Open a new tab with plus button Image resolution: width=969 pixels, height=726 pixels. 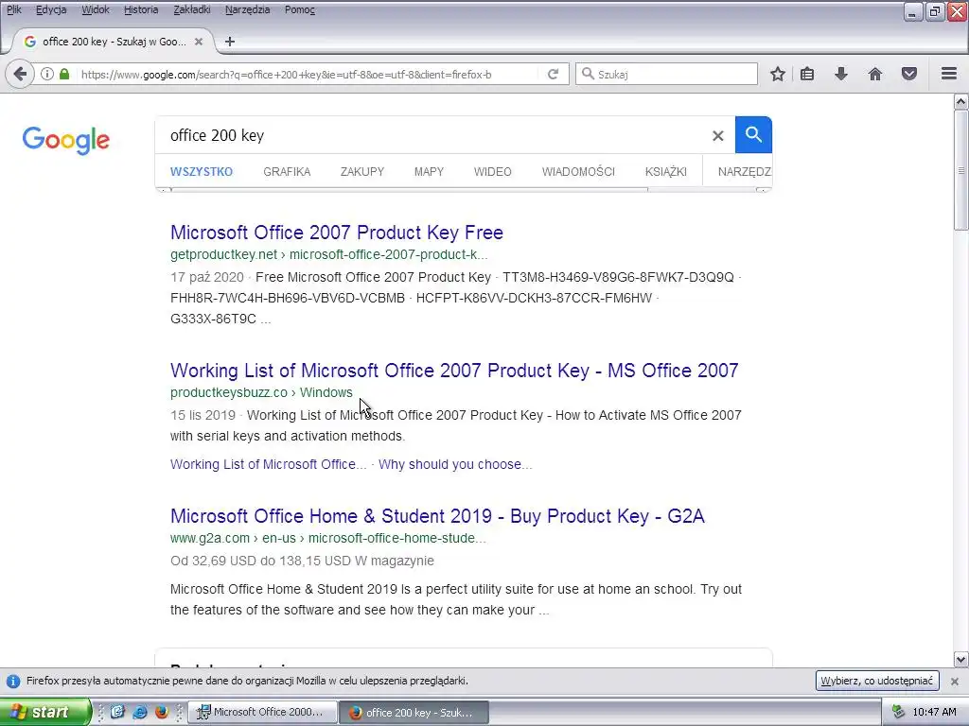[230, 42]
